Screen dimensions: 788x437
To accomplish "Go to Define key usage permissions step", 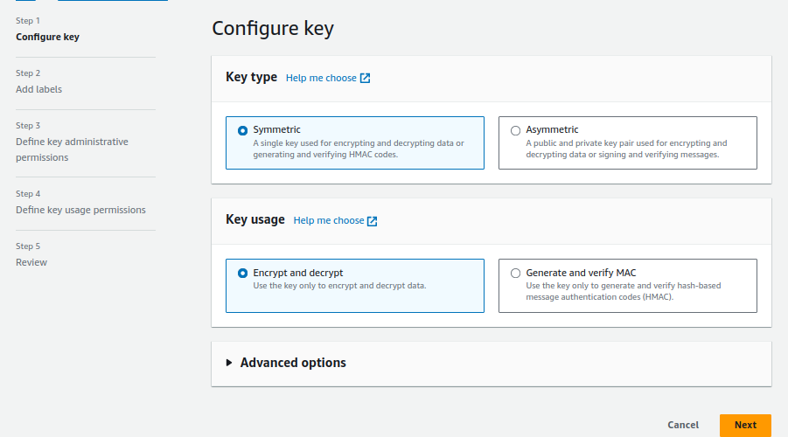I will coord(80,210).
